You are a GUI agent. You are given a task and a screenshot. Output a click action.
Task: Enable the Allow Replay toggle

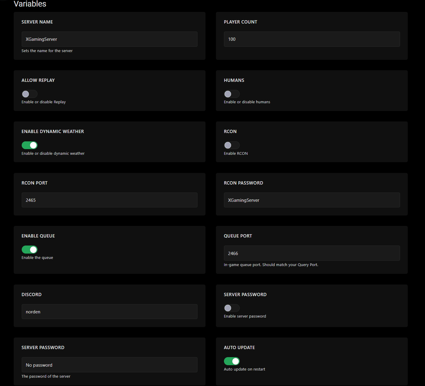(x=29, y=94)
